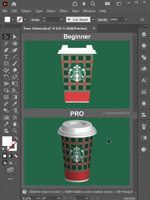This screenshot has height=200, width=150.
Task: Open the Swatches palette panel
Action: (x=144, y=69)
